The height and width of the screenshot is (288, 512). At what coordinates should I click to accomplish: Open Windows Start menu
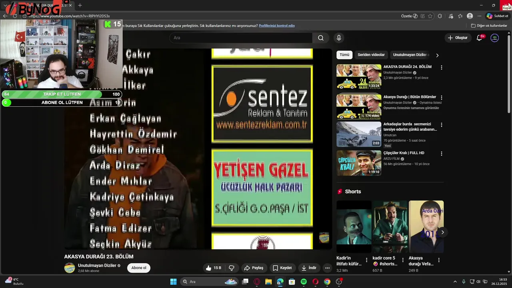click(173, 282)
